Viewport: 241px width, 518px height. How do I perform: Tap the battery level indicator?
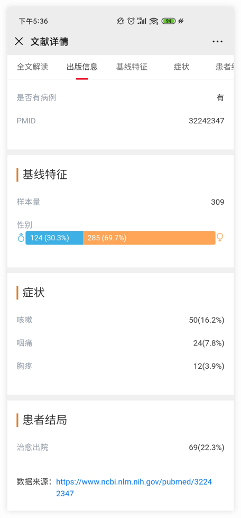[169, 21]
